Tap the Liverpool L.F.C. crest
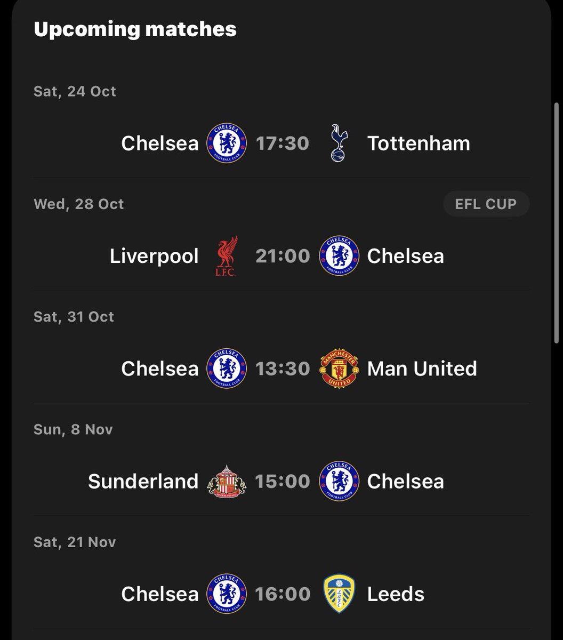 pyautogui.click(x=227, y=256)
